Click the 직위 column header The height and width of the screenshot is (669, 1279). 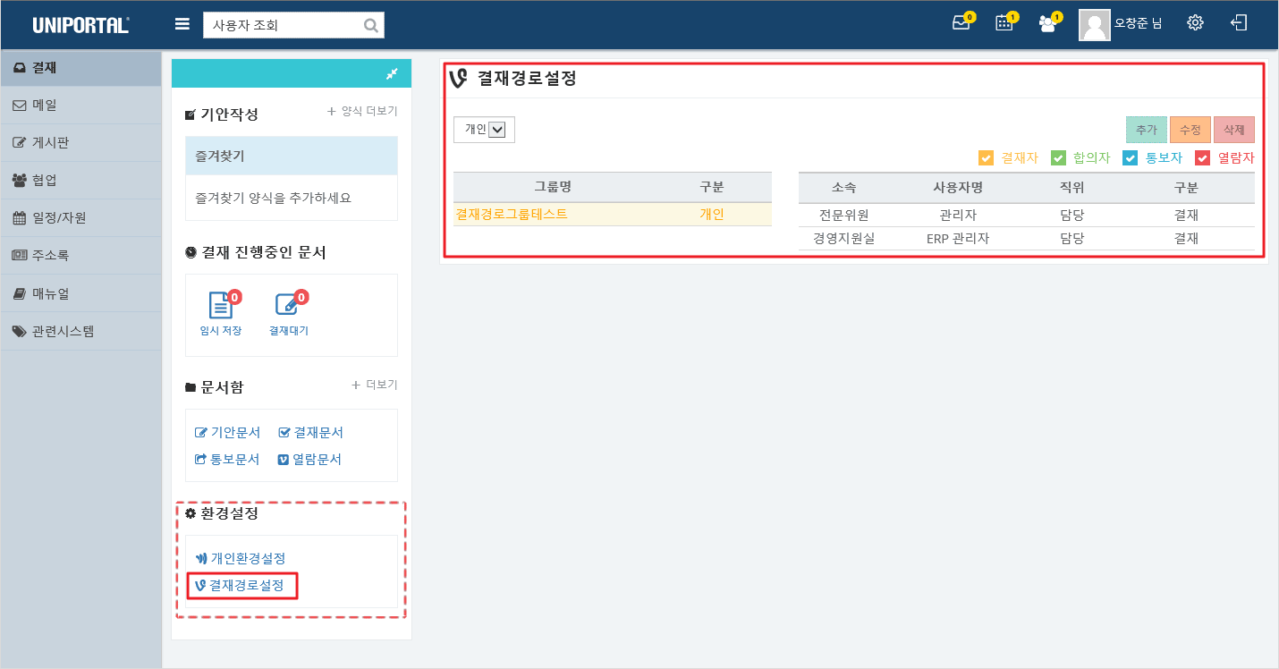(x=1071, y=188)
